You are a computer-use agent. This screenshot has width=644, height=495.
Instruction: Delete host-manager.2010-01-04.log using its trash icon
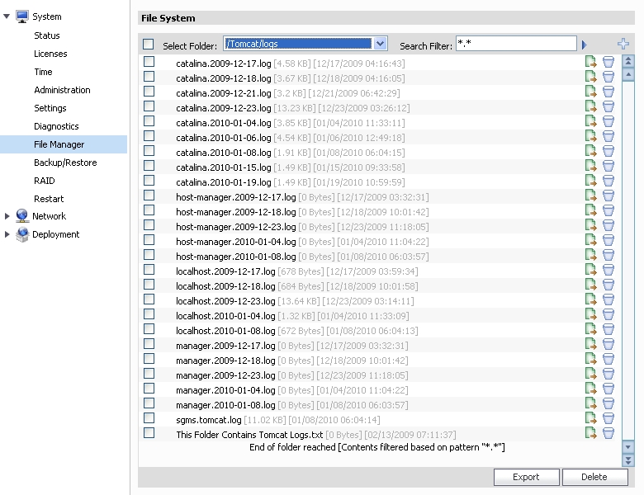click(x=608, y=240)
